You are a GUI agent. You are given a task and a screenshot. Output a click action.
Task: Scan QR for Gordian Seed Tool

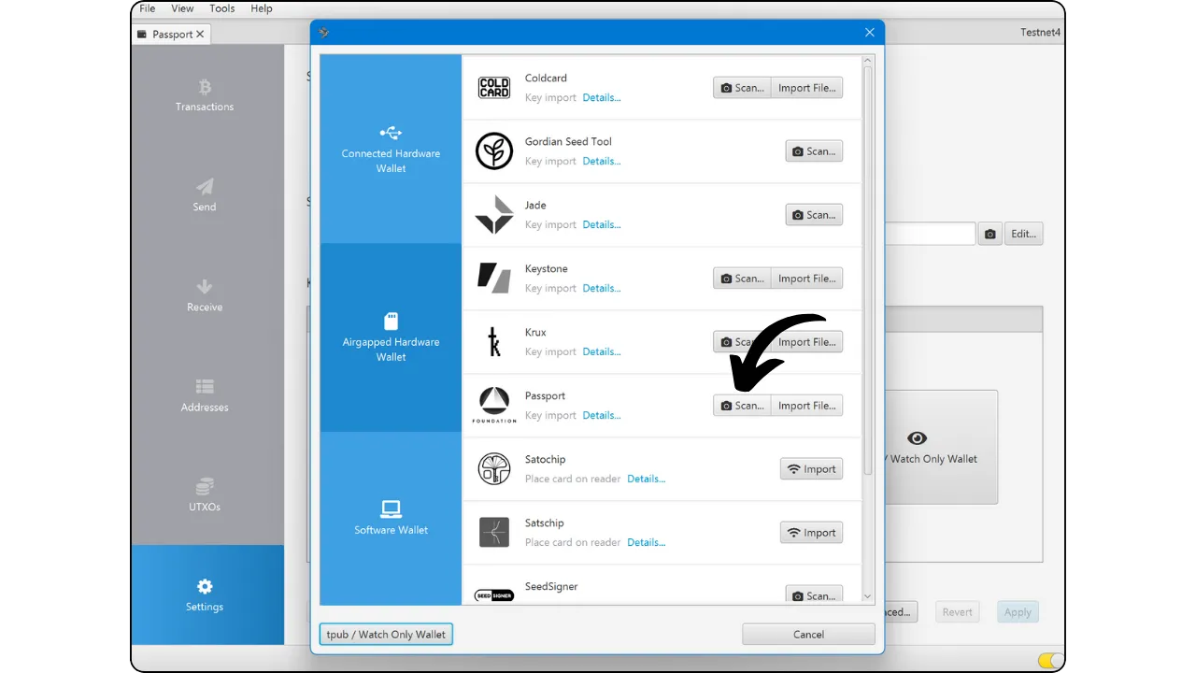coord(814,151)
